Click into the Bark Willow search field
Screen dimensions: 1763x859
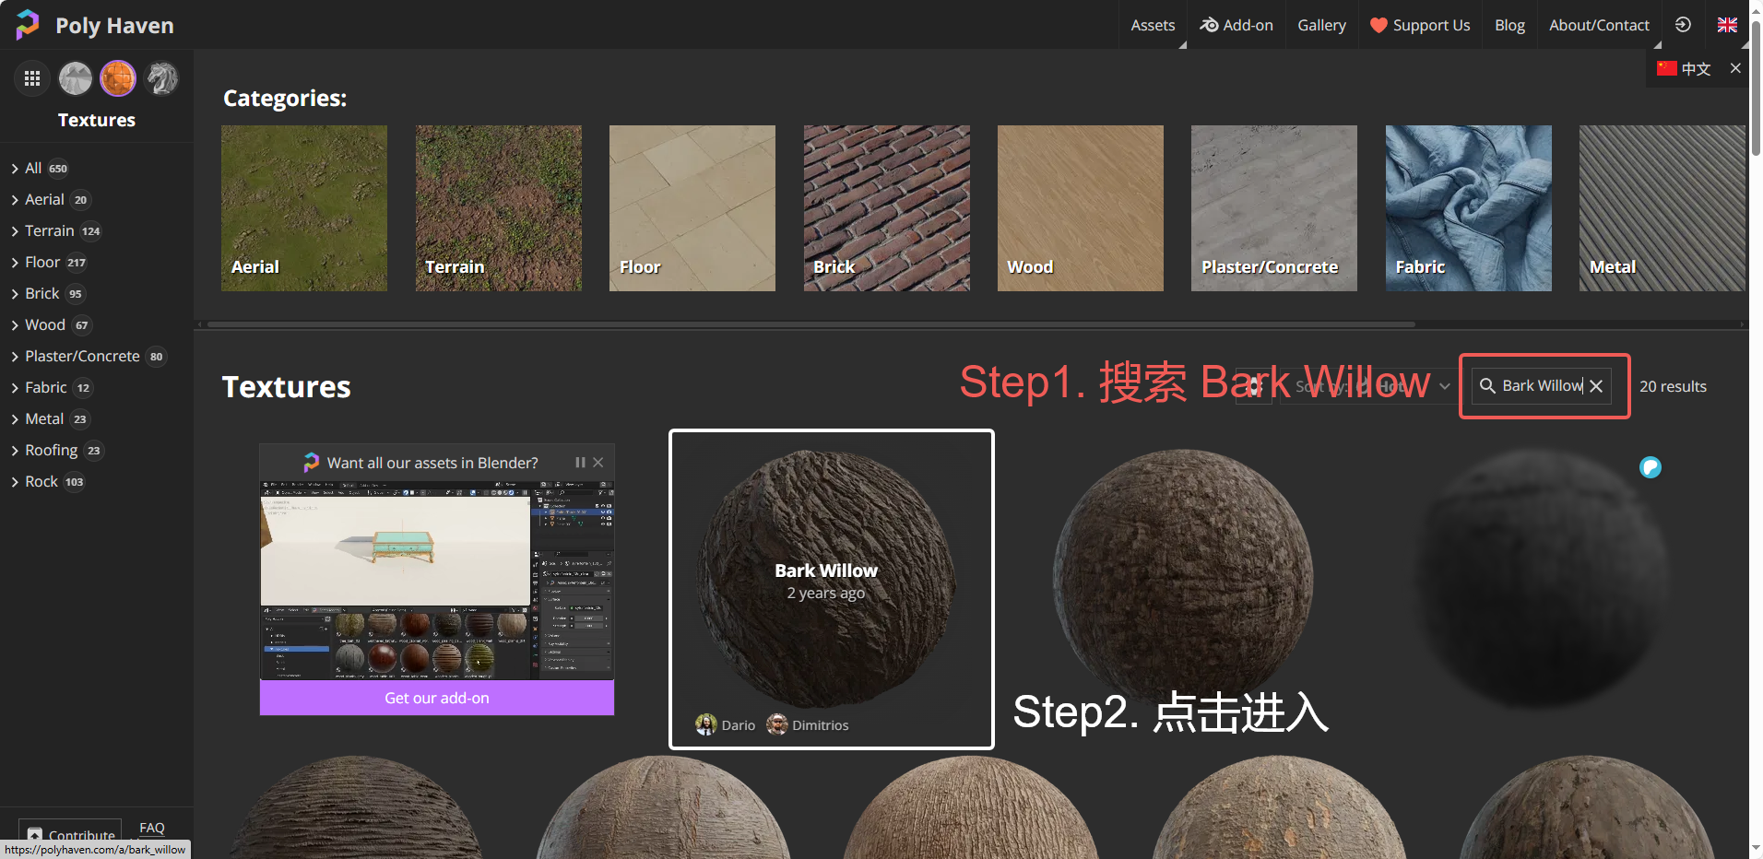coord(1541,386)
